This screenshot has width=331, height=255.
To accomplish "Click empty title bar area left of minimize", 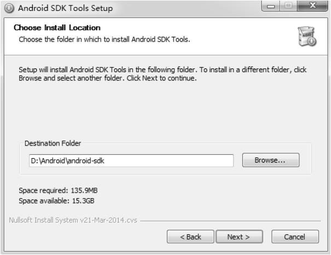I will click(x=191, y=8).
